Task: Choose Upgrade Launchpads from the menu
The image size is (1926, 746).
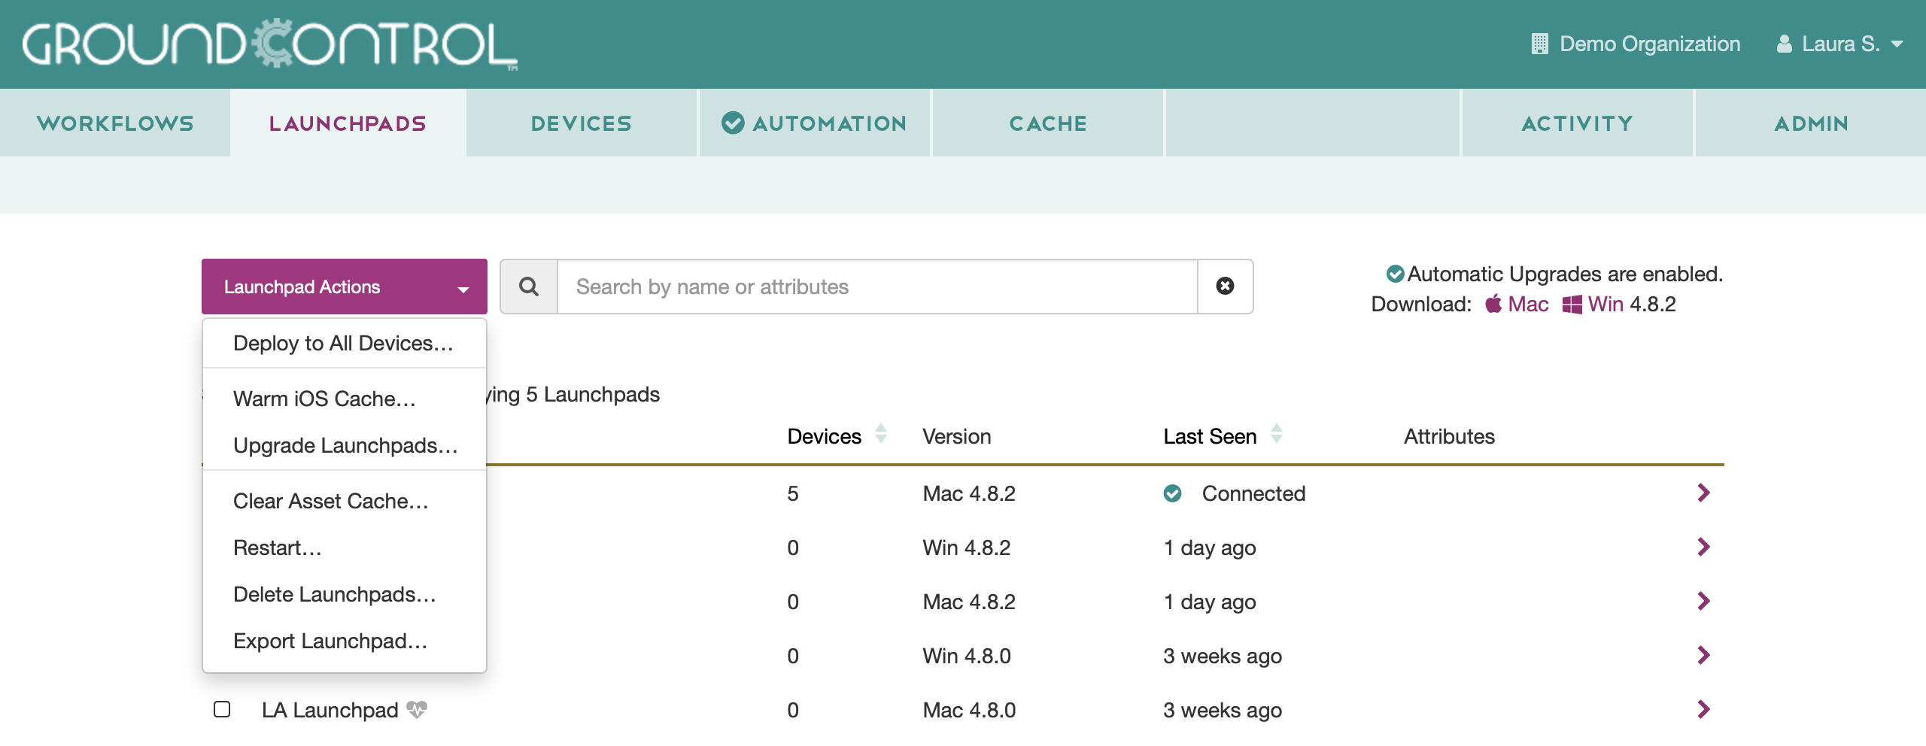Action: coord(345,446)
